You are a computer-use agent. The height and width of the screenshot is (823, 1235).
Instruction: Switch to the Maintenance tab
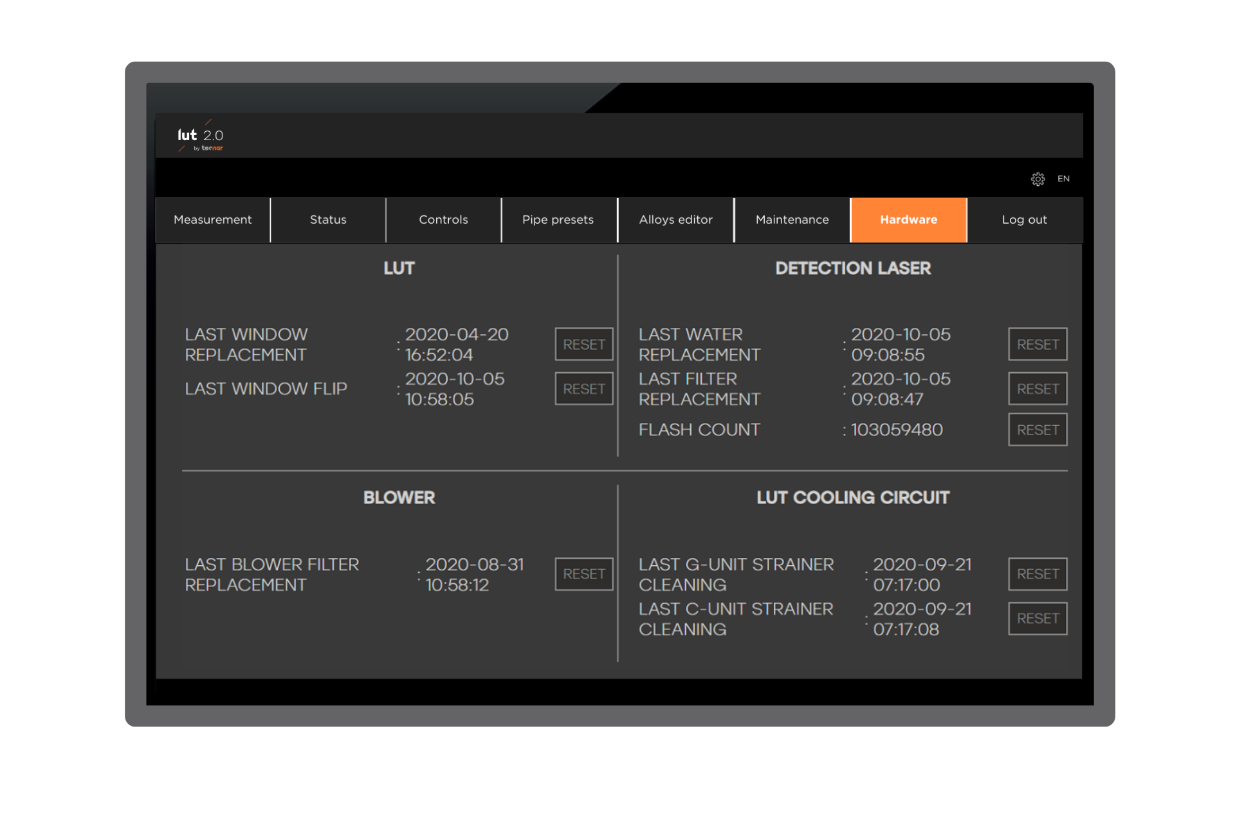click(x=792, y=220)
